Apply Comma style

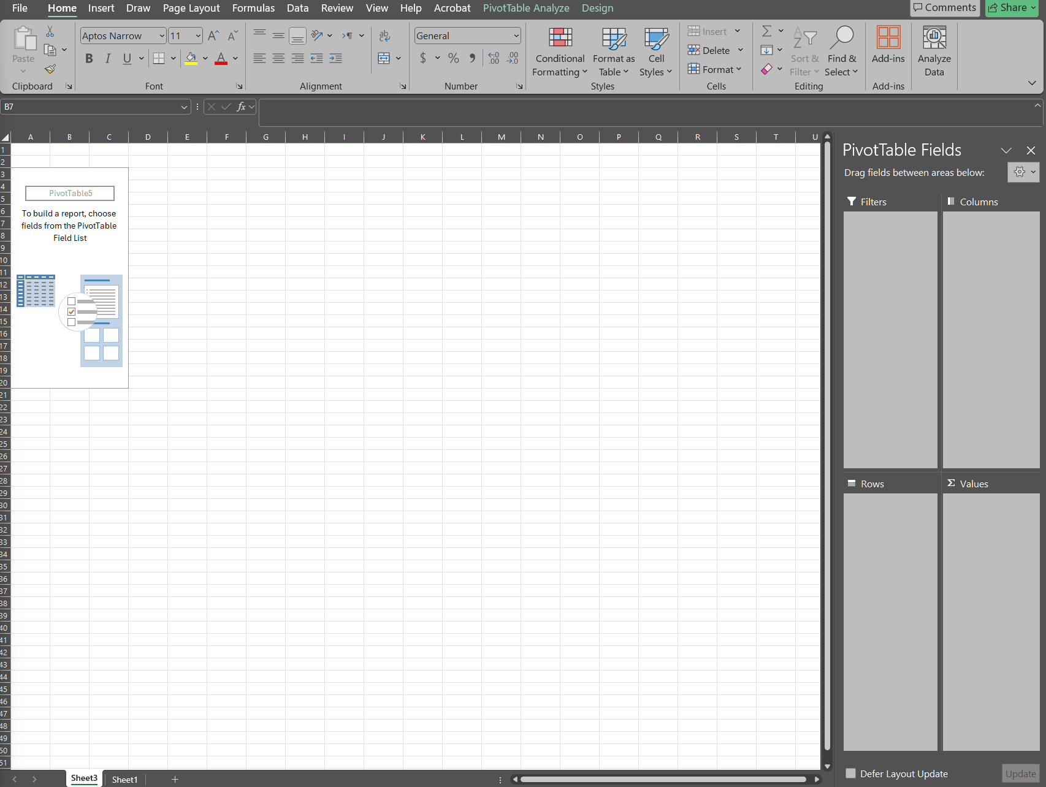[x=472, y=58]
